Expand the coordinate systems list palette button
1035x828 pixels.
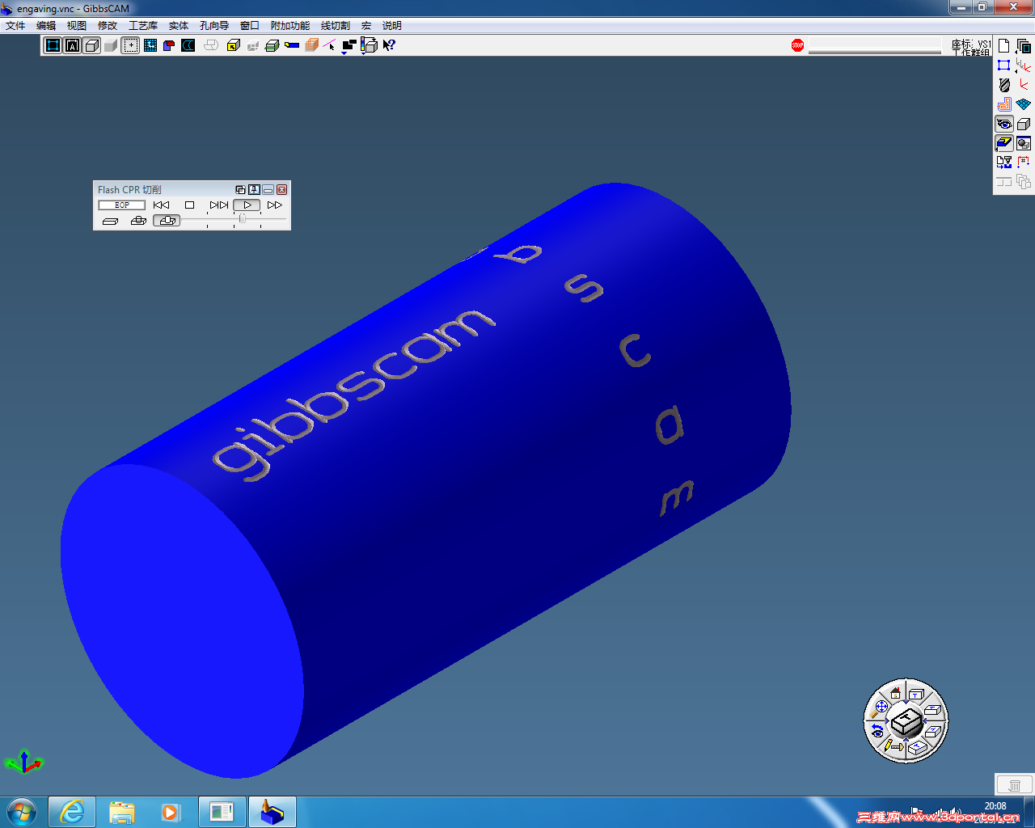(1024, 65)
